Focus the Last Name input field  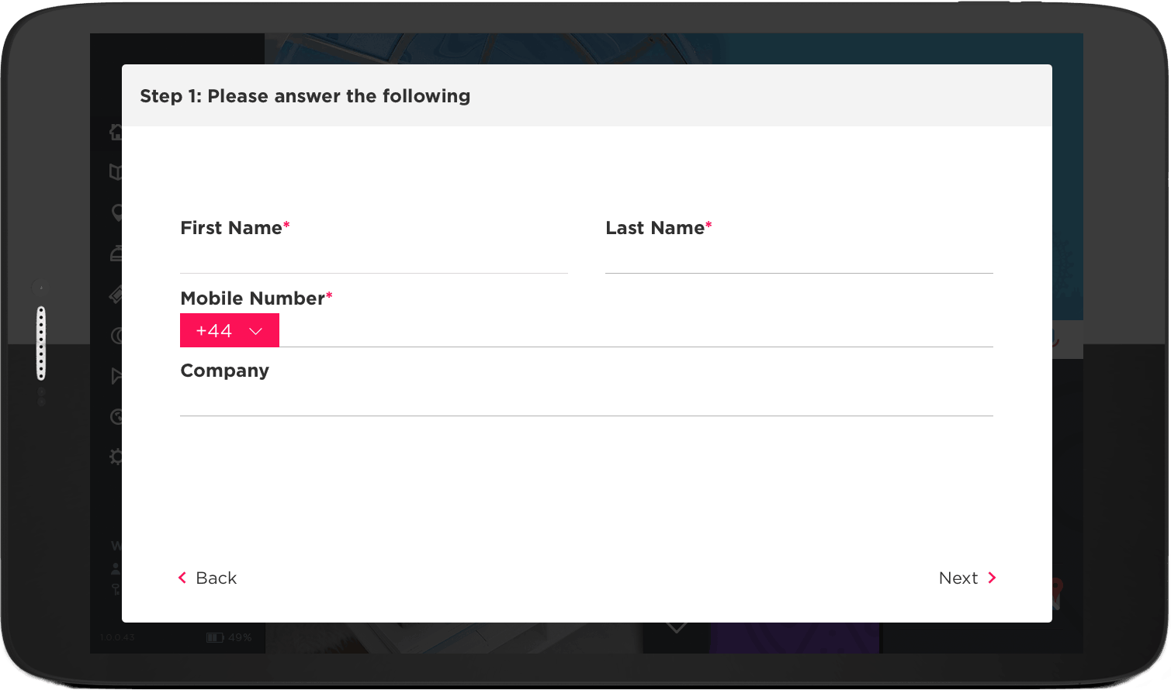click(799, 258)
